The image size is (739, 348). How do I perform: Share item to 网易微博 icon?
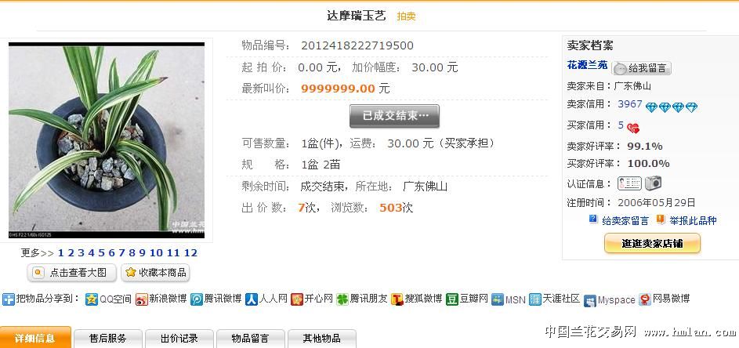[645, 299]
